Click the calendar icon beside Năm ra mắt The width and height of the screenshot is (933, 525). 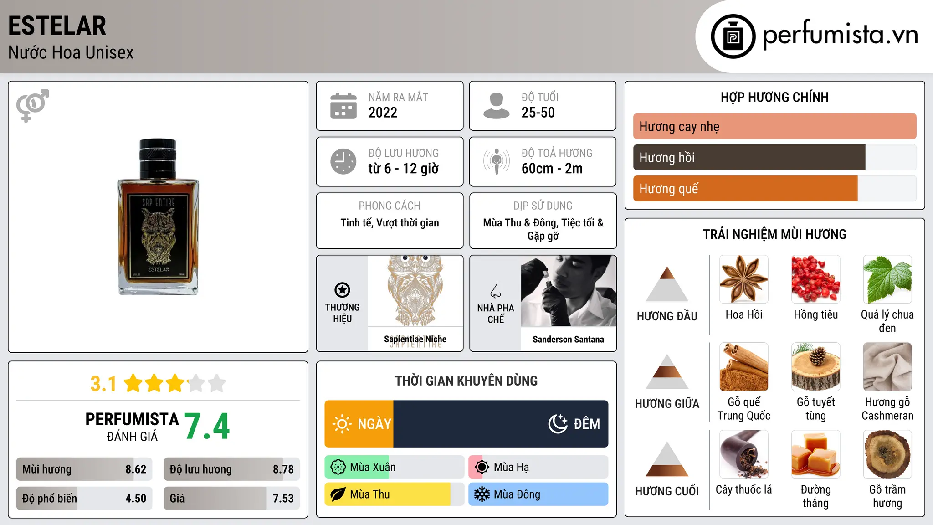point(343,106)
